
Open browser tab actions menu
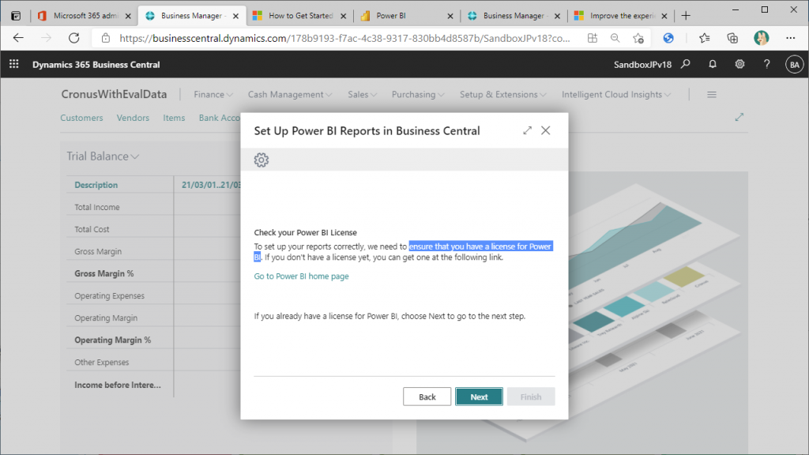tap(16, 16)
